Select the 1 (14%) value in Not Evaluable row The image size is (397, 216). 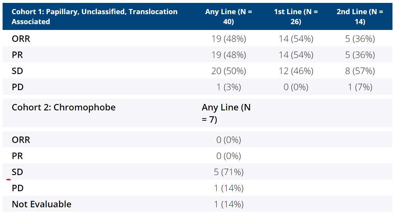click(x=229, y=204)
